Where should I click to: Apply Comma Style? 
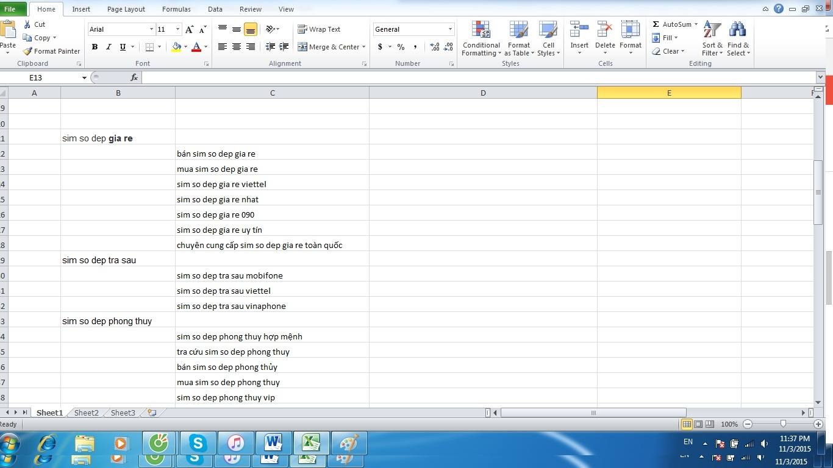pos(415,47)
